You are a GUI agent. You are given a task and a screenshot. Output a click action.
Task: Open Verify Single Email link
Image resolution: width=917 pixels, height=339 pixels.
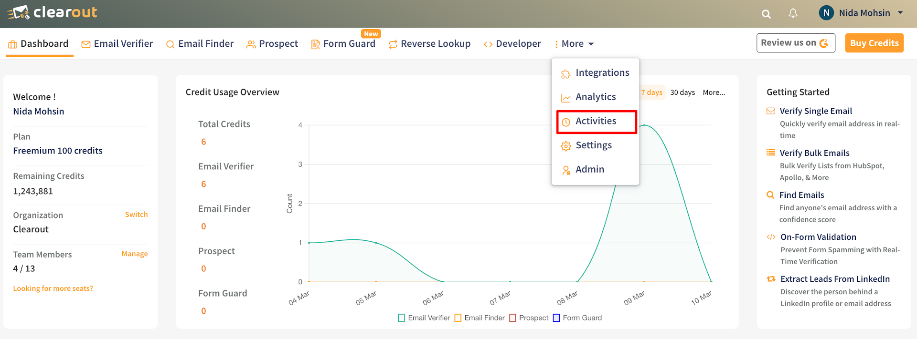[x=816, y=111]
